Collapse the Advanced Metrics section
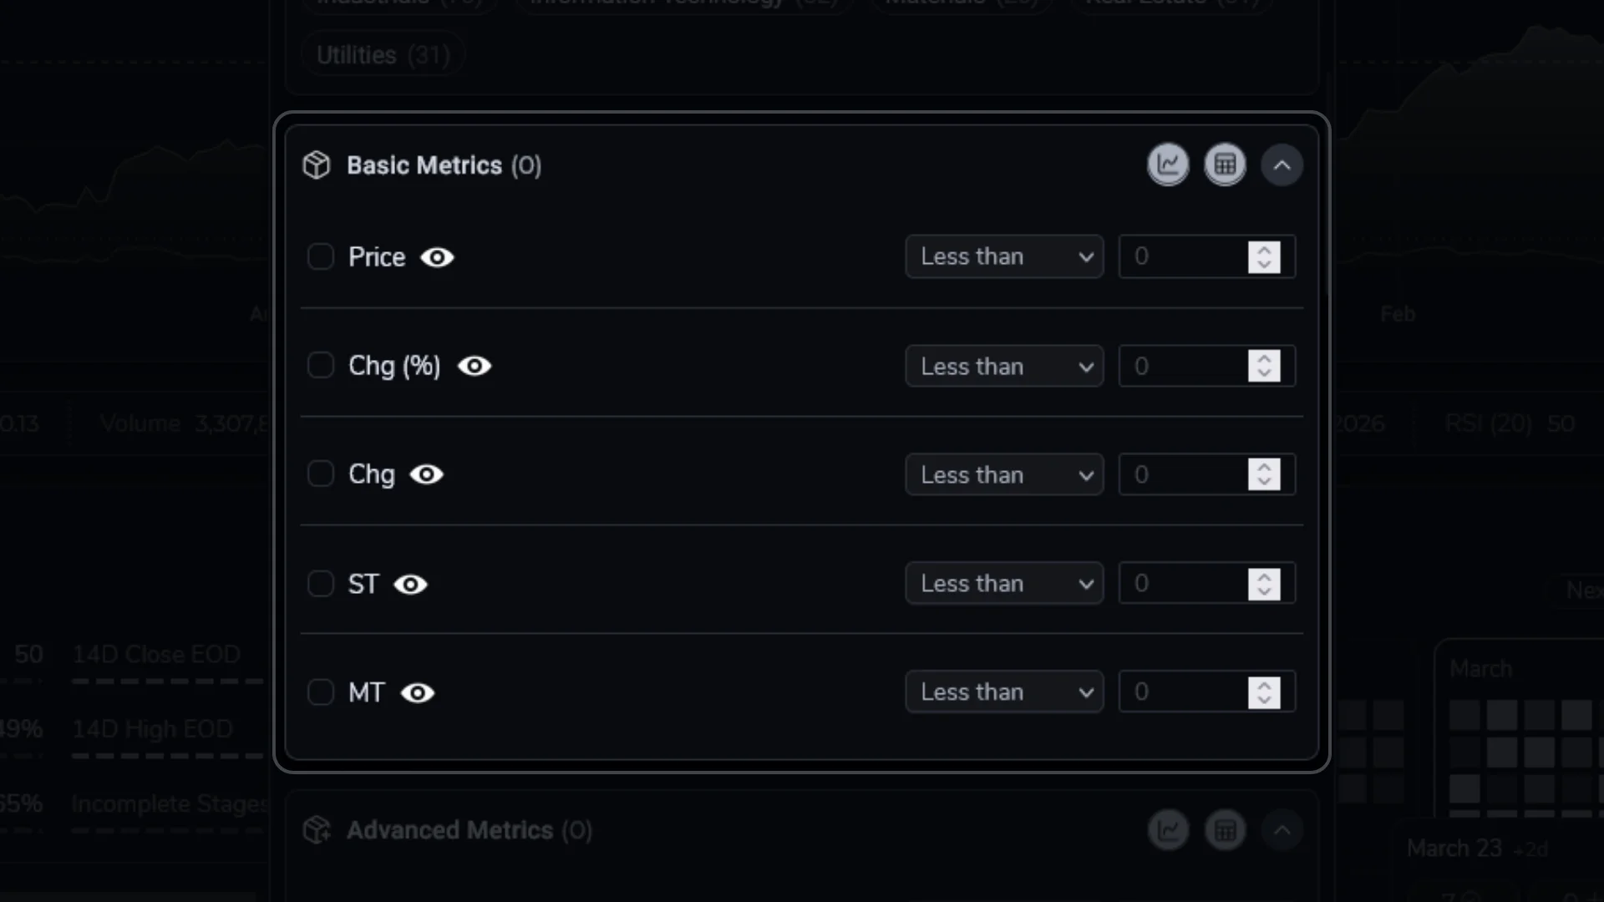Image resolution: width=1604 pixels, height=902 pixels. coord(1282,829)
